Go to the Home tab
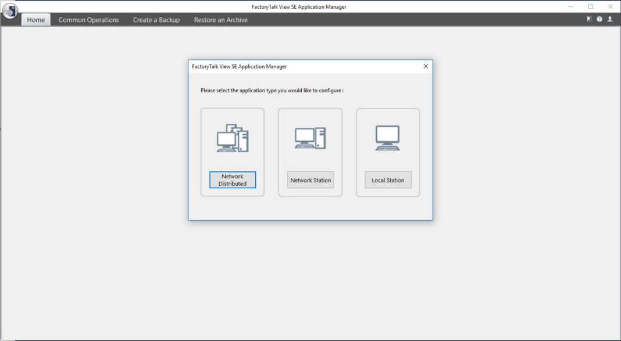This screenshot has width=621, height=341. 35,19
